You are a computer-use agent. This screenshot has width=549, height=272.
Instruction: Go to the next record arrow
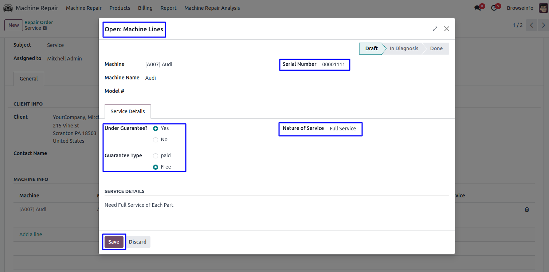tap(544, 25)
